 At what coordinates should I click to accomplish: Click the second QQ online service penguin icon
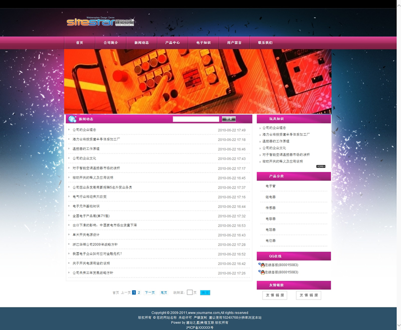(x=261, y=272)
